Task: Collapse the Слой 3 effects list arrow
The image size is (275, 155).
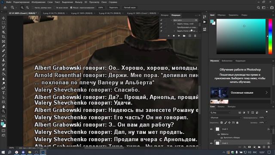Action: coord(271,129)
